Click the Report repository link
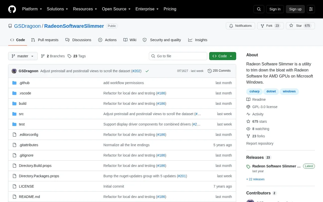323x202 pixels. coord(260,143)
